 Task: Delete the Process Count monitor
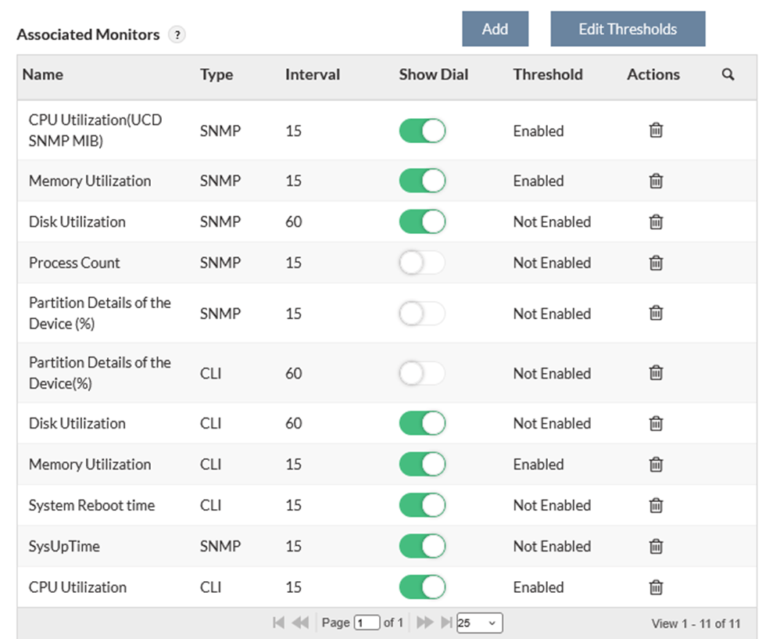[x=655, y=263]
